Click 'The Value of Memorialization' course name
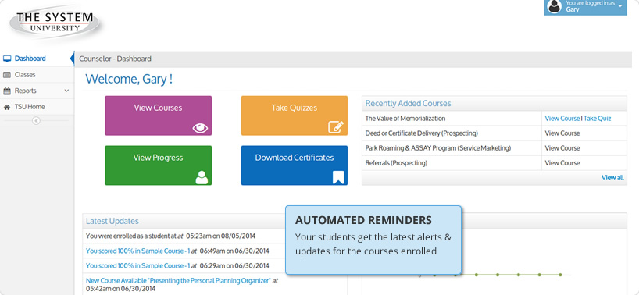Screen dimensions: 639x295 [405, 119]
